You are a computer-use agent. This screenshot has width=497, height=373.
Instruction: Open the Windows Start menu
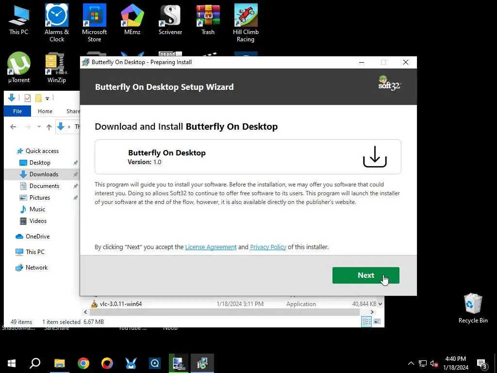[x=12, y=363]
